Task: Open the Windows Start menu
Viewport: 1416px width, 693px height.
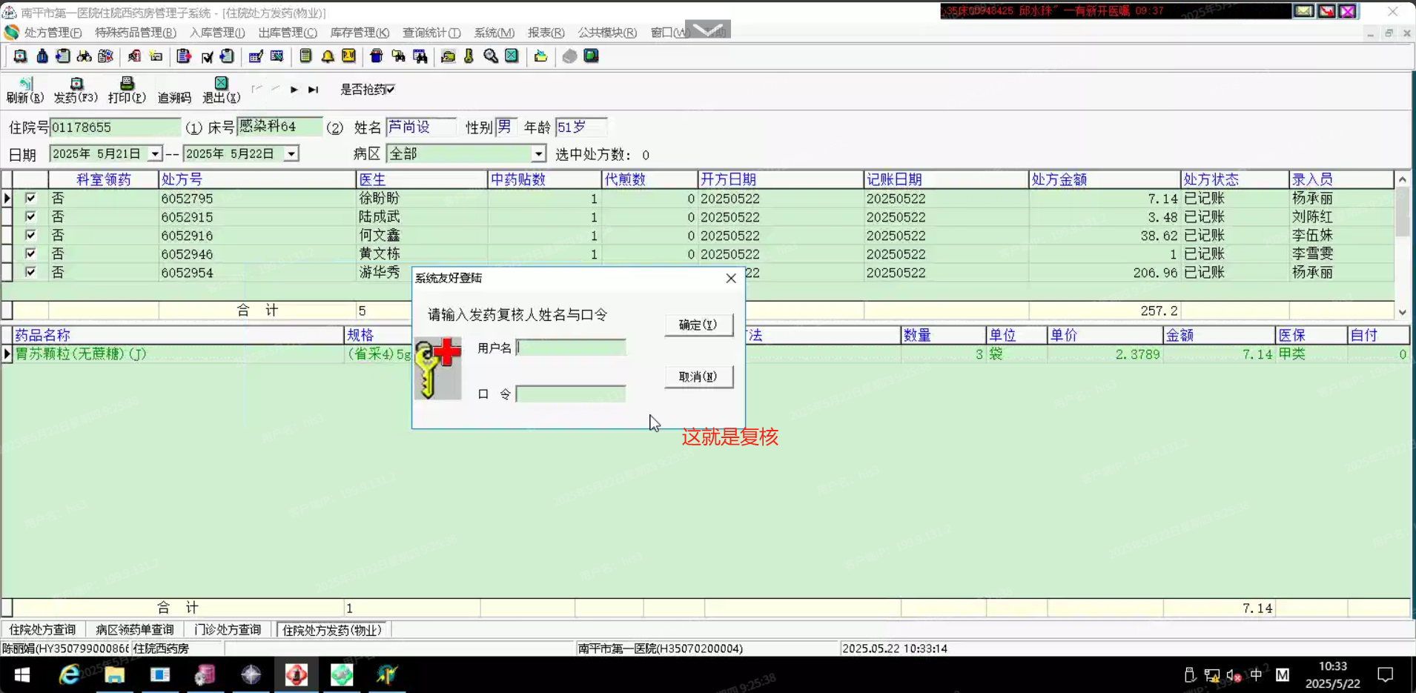Action: [x=22, y=674]
